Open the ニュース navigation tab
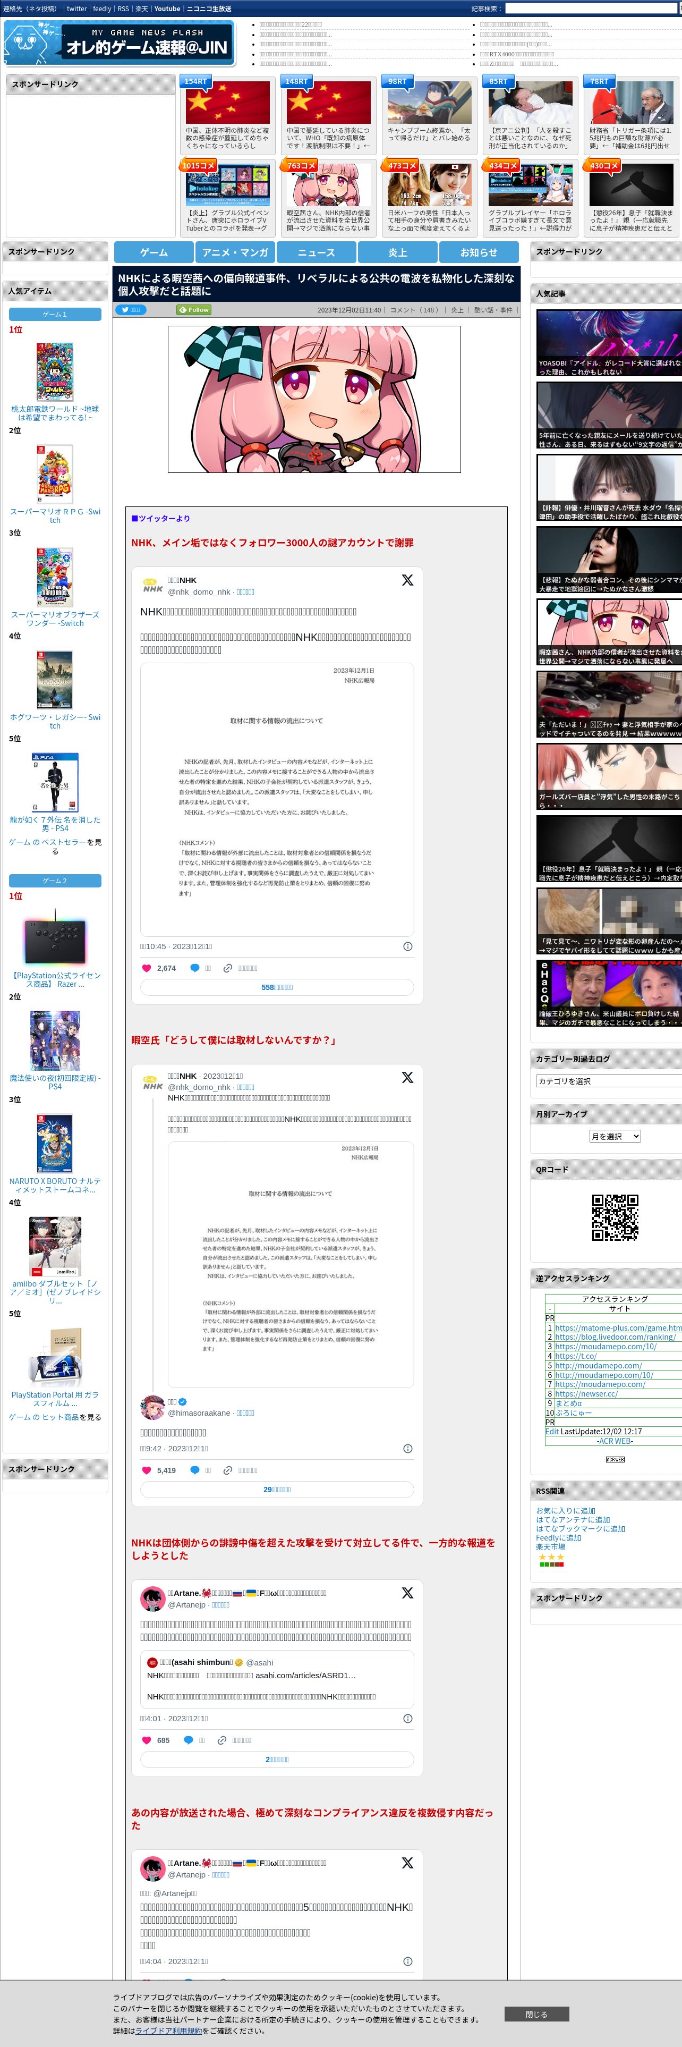682x2047 pixels. 316,252
